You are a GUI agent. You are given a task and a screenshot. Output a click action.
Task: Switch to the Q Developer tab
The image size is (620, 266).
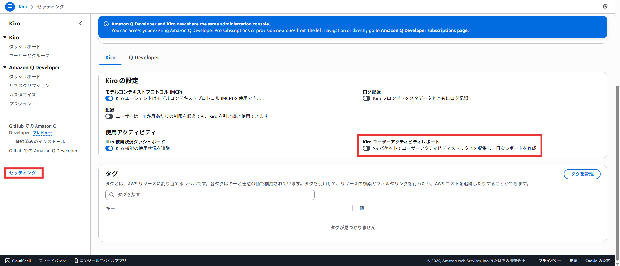(144, 58)
